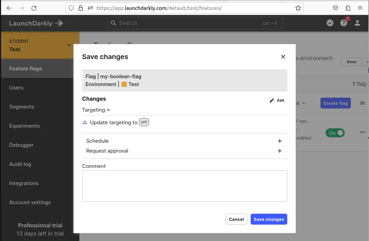Click the Save button behind dialog
369x241 pixels.
click(x=351, y=62)
